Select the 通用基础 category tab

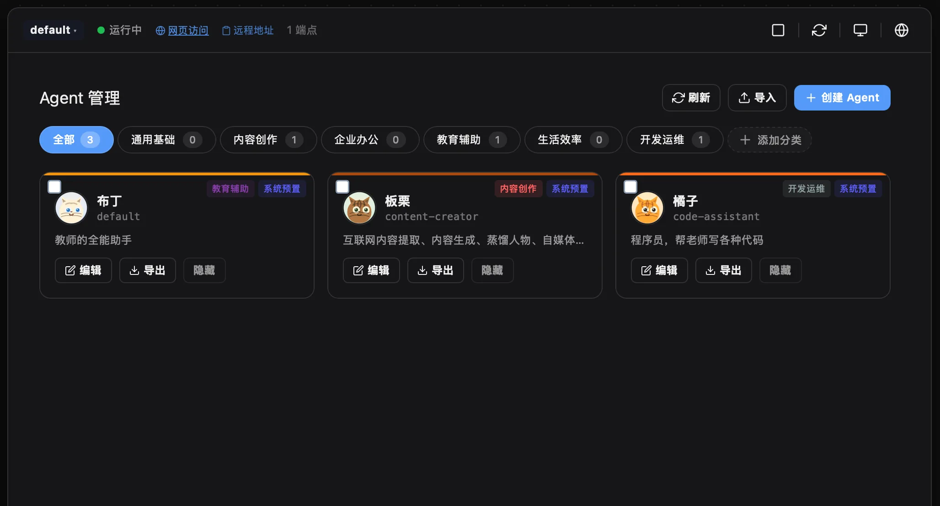[x=167, y=140]
